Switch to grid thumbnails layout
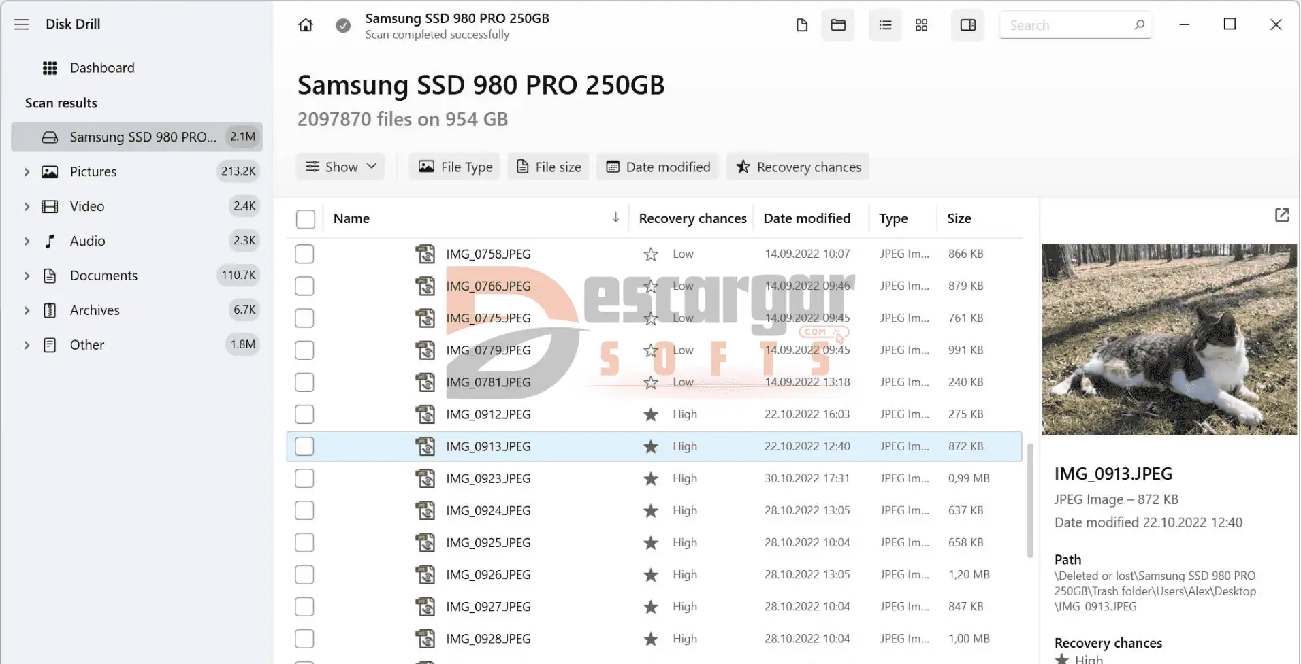 921,25
